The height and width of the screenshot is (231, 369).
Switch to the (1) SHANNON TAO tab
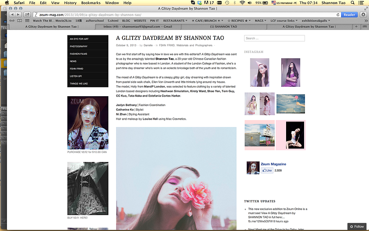[223, 27]
